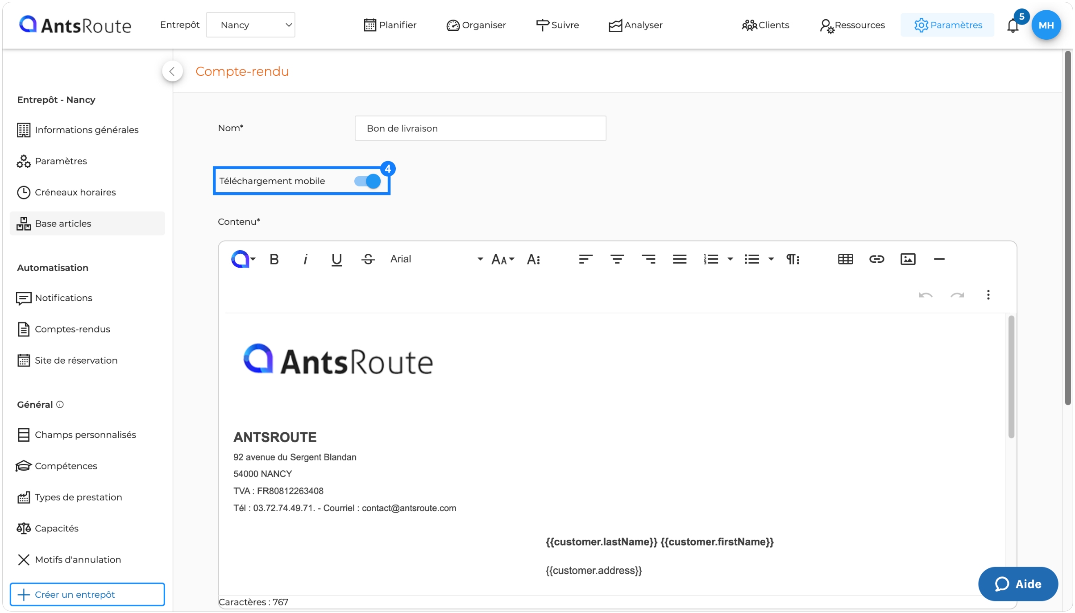The image size is (1075, 613).
Task: Open the Clients menu
Action: 765,25
